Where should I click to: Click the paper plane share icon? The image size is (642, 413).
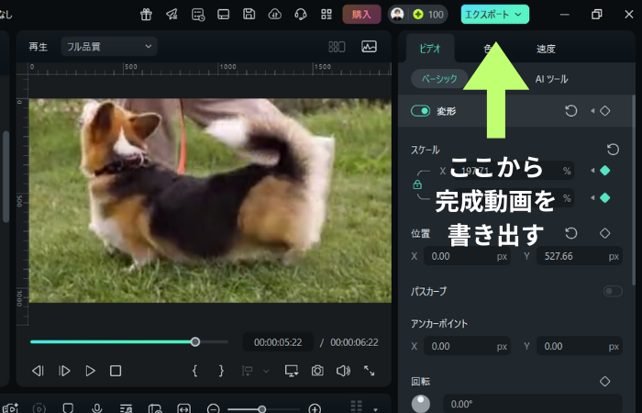(172, 15)
